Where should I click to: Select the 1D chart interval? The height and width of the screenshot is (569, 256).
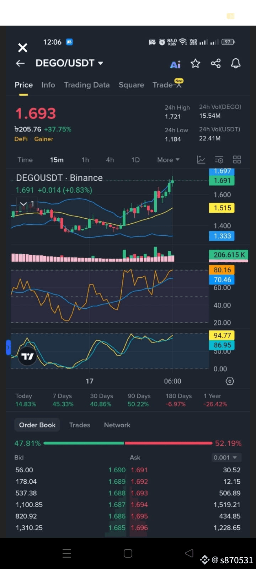[x=135, y=160]
